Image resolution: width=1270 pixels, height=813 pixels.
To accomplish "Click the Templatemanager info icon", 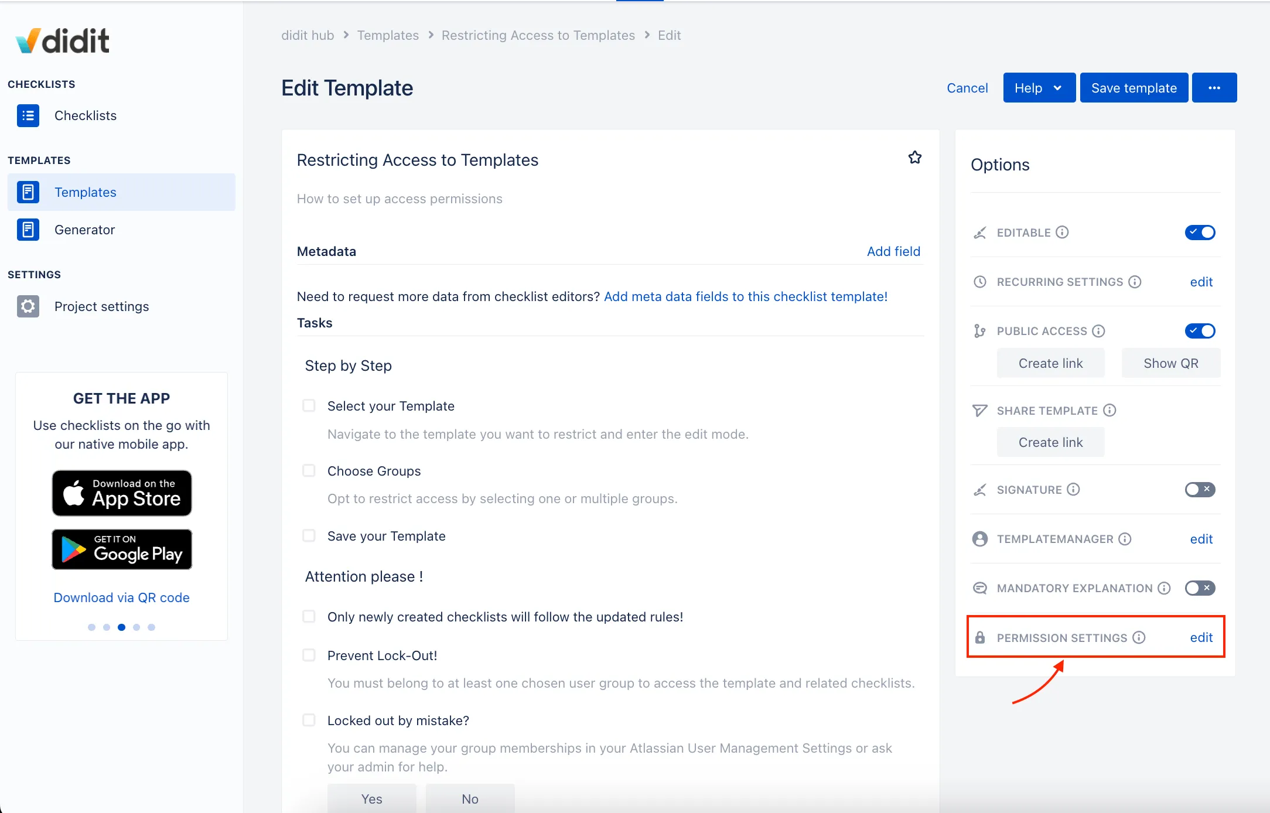I will [x=1125, y=539].
